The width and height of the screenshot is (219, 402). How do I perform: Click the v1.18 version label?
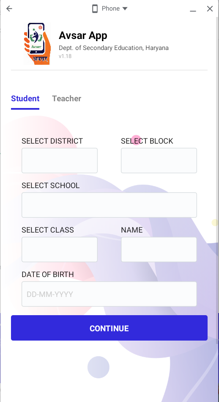coord(65,56)
